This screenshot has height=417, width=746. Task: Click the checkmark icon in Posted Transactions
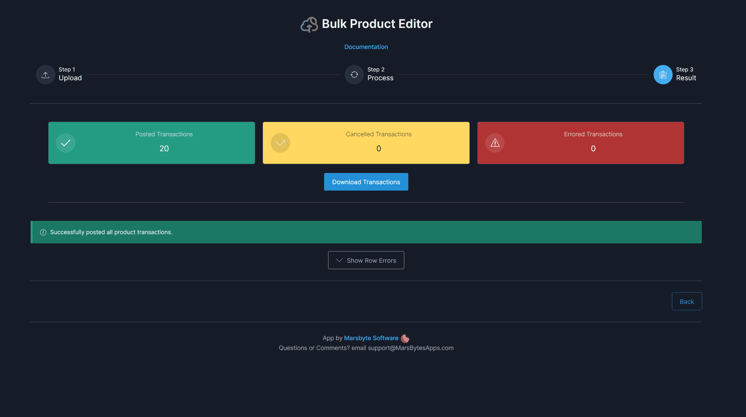(x=66, y=143)
